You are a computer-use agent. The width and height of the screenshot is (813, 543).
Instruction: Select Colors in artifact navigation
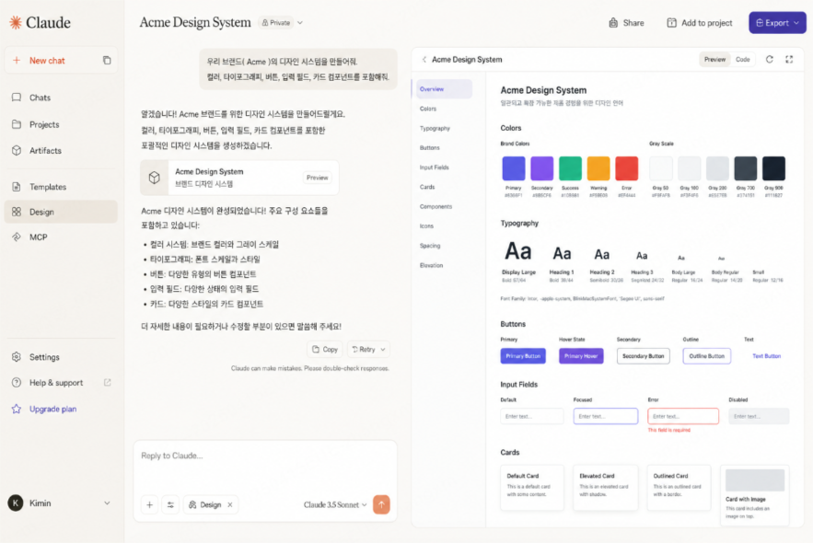(428, 109)
